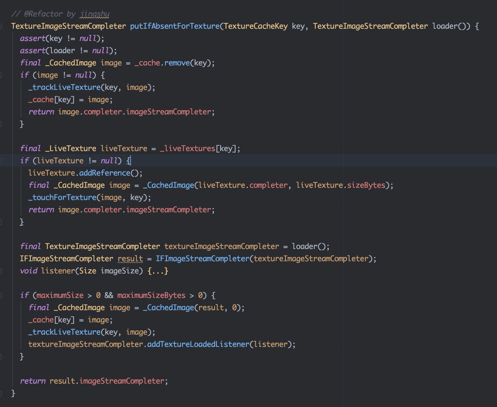
Task: Click the declared 'textureImageStreamCompleter' variable name
Action: coord(222,246)
